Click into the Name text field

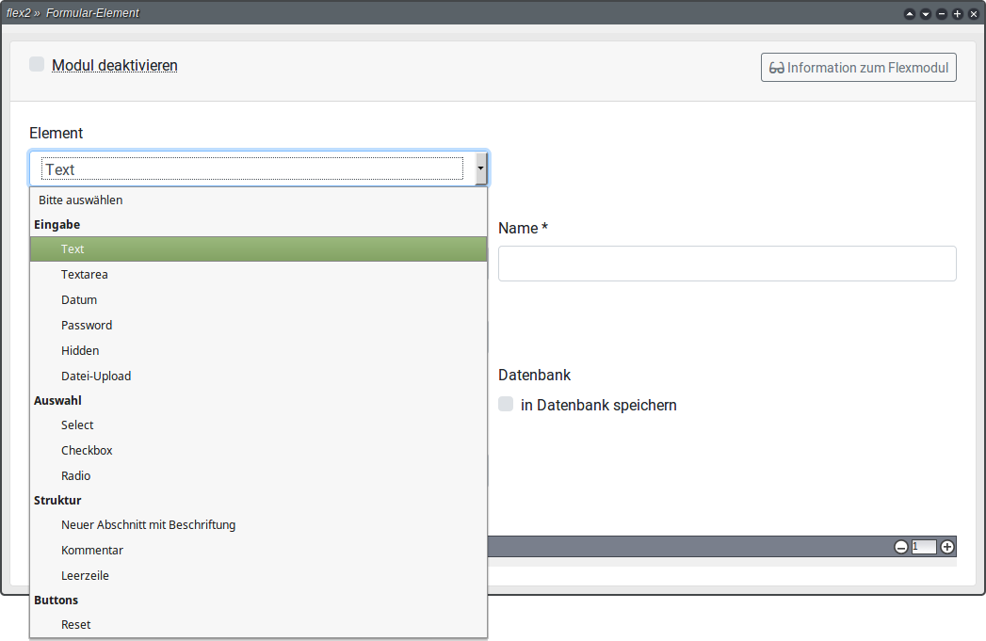(726, 264)
